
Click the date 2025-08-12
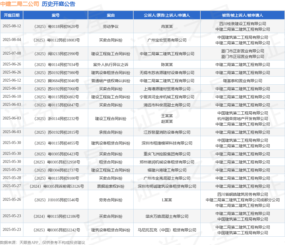(12, 26)
